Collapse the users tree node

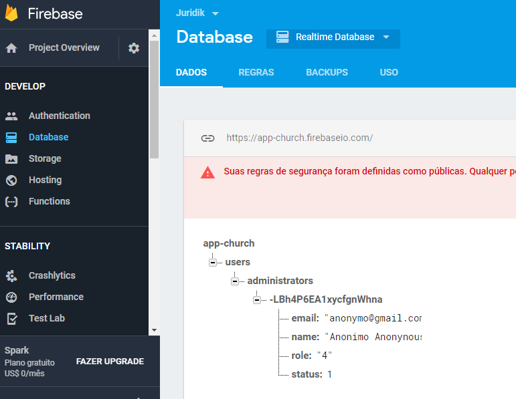click(213, 263)
